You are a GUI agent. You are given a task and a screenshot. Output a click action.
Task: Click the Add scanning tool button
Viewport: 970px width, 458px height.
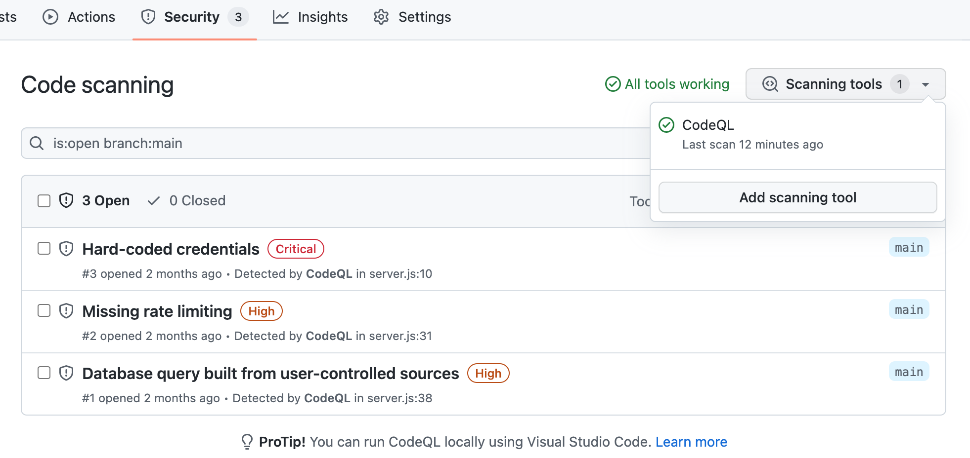797,197
